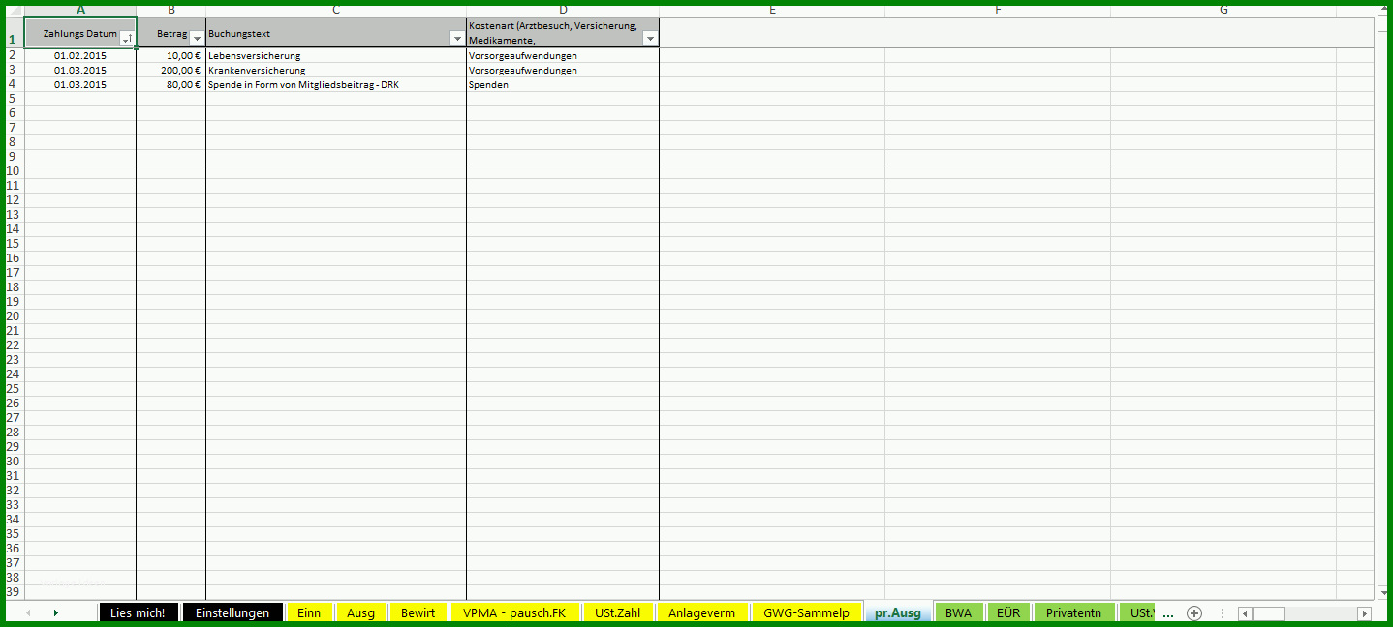Viewport: 1393px width, 627px height.
Task: Select column F header
Action: coord(998,10)
